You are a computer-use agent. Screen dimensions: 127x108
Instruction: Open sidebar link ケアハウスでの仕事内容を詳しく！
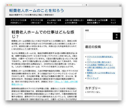pos(100,58)
